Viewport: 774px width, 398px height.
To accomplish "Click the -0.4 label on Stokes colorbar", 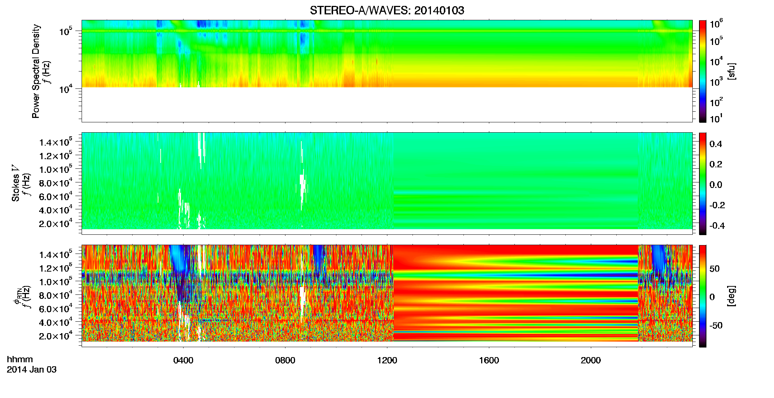I will 717,226.
